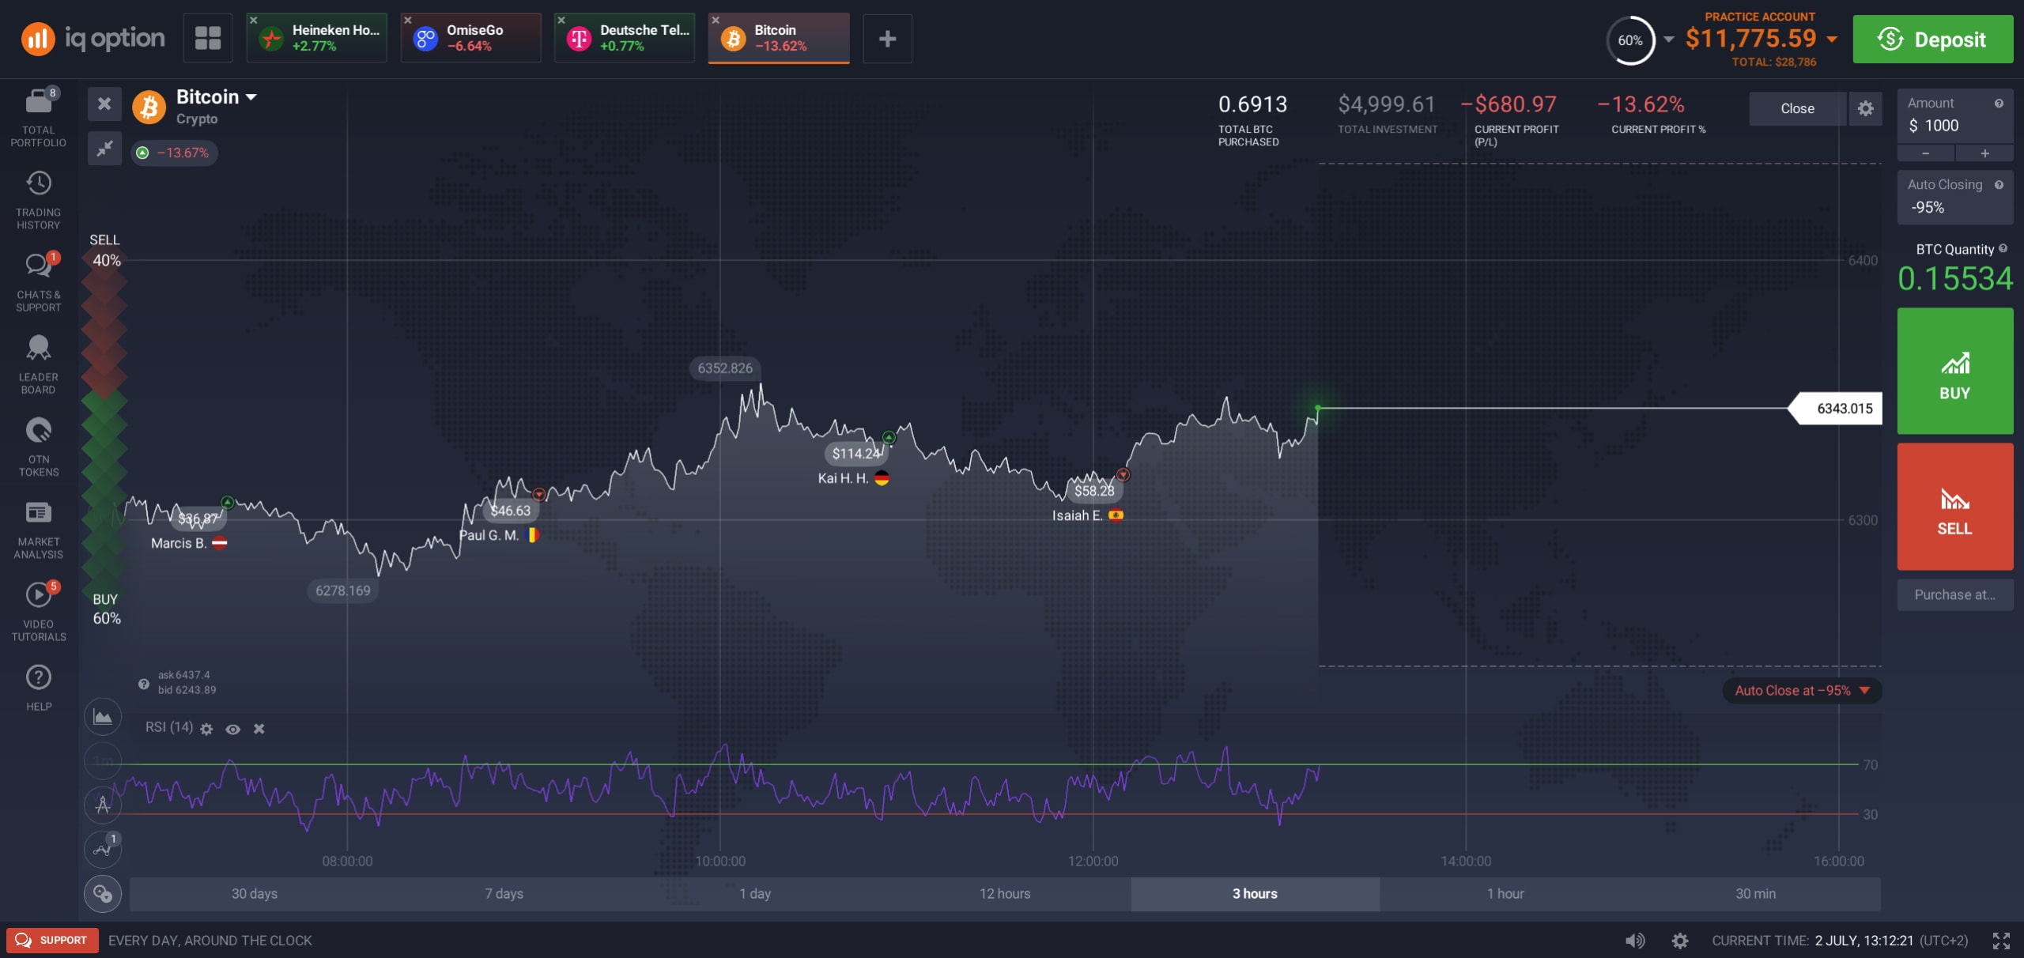Remove the RSI (14) indicator
Screen dimensions: 2024x958
click(x=259, y=729)
